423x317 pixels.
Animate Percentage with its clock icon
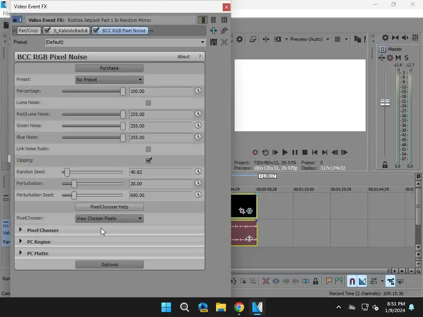click(198, 91)
